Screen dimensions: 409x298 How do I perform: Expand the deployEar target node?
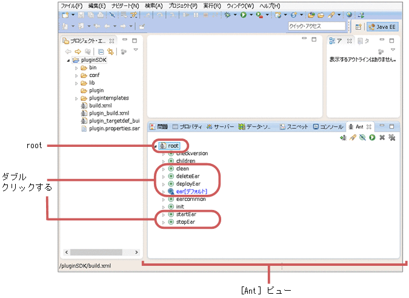163,184
